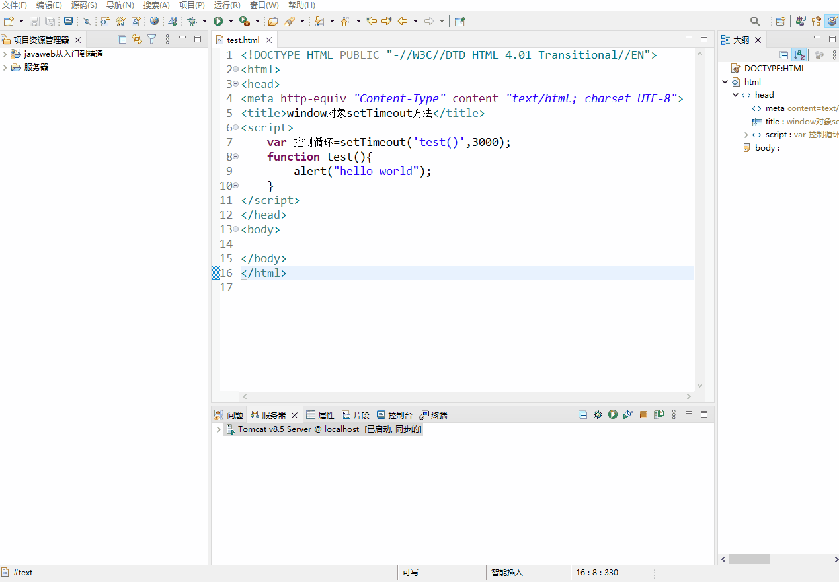The image size is (839, 582).
Task: Collapse the html node in outline
Action: [725, 82]
